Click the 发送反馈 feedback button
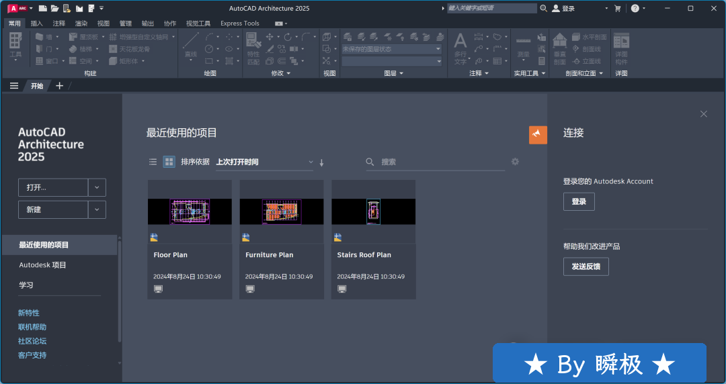 [x=586, y=267]
